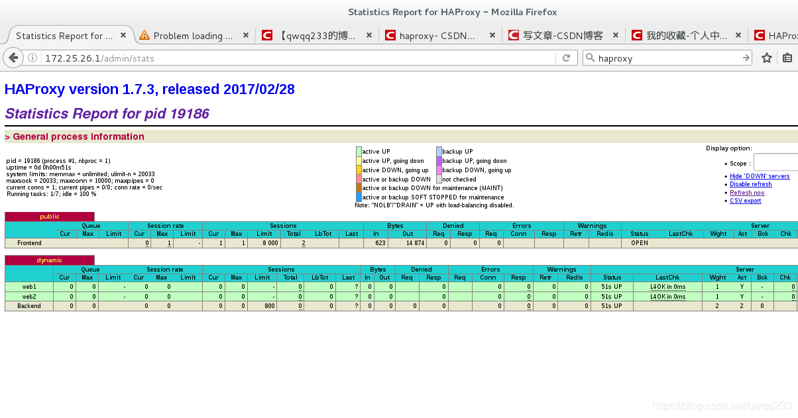The image size is (798, 418).
Task: Click web1 L4OK in 0ms check
Action: 668,287
